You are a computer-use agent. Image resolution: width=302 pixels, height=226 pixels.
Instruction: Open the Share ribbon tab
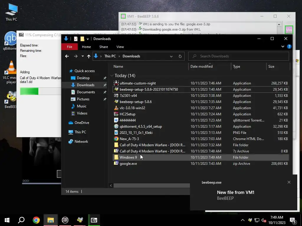click(104, 47)
